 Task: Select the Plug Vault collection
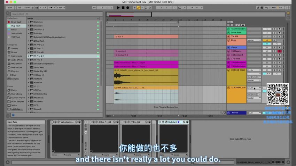click(x=16, y=26)
